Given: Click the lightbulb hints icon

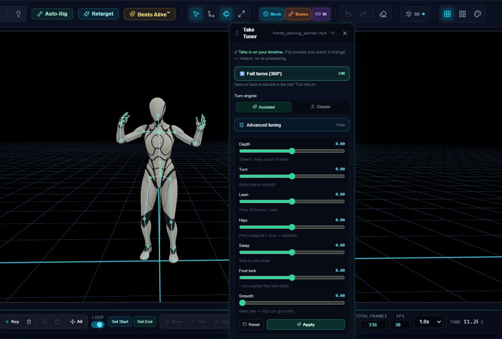Looking at the screenshot, I should [18, 14].
